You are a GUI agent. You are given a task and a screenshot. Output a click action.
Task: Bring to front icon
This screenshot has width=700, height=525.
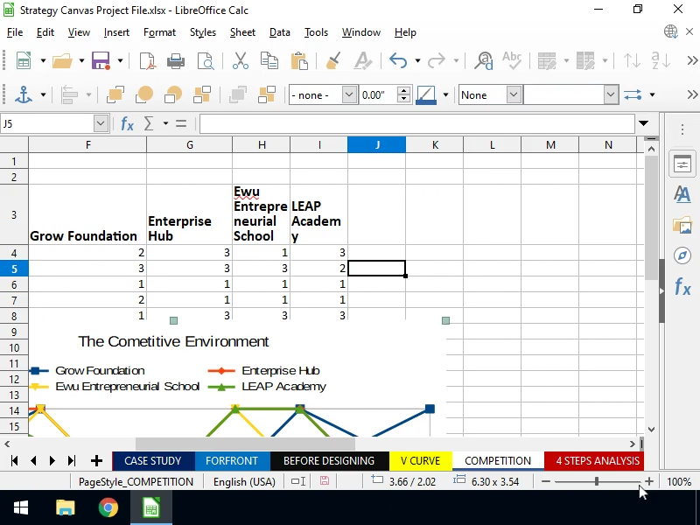coord(115,94)
